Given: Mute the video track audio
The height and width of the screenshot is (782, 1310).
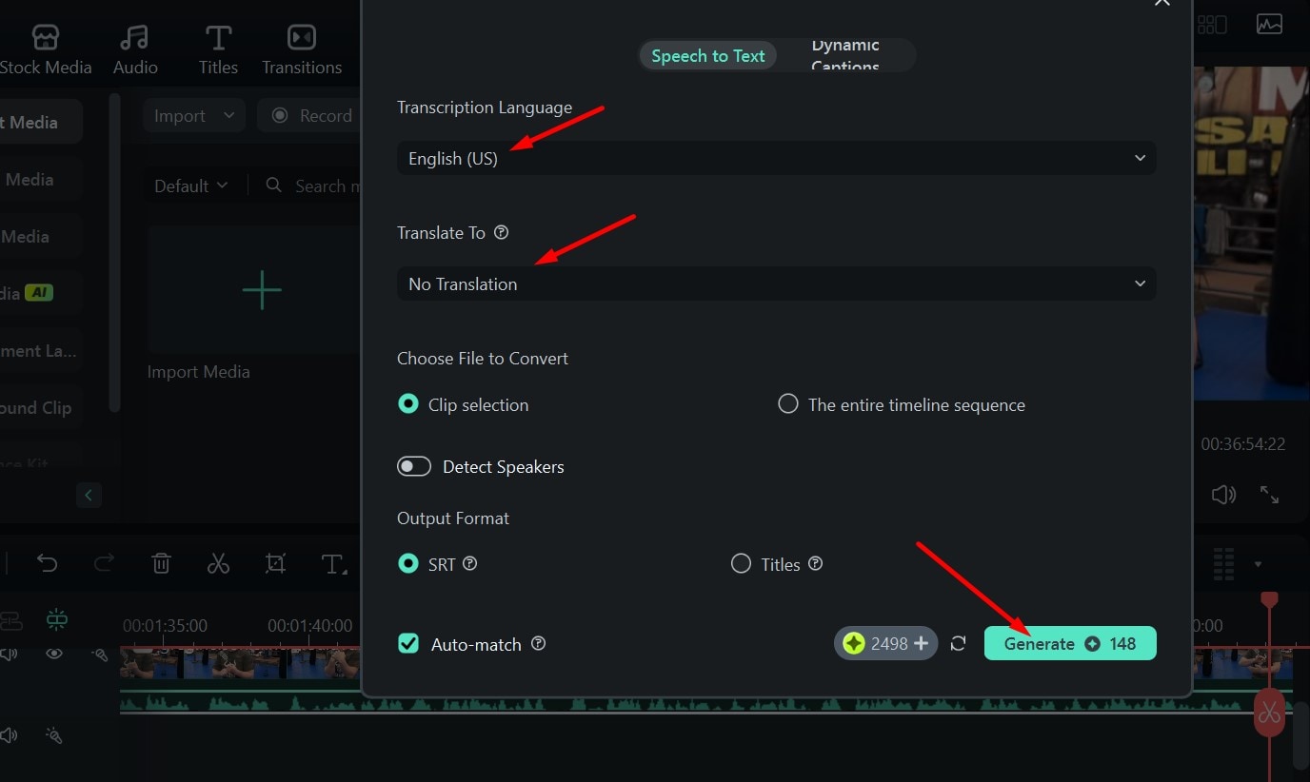Looking at the screenshot, I should [10, 655].
